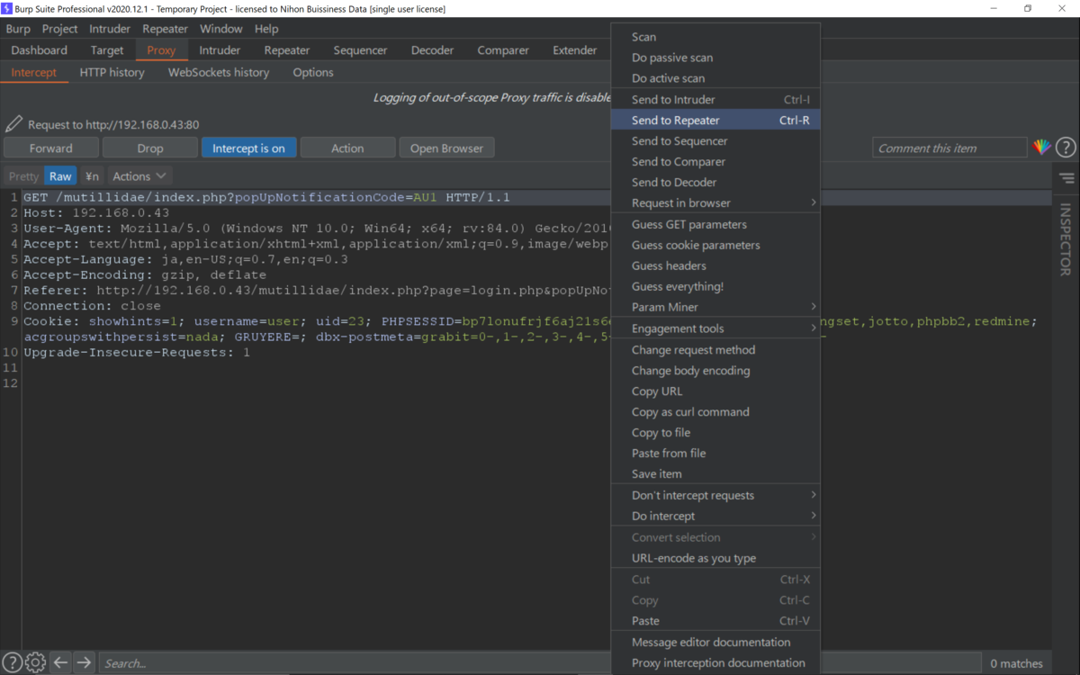
Task: Expand Param Miner submenu
Action: (x=715, y=307)
